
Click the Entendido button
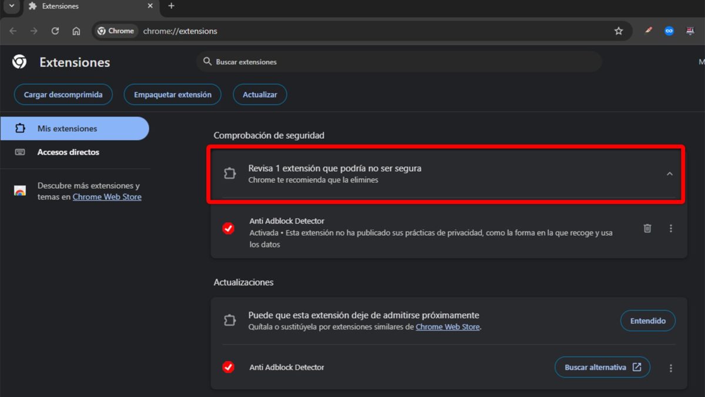(648, 321)
